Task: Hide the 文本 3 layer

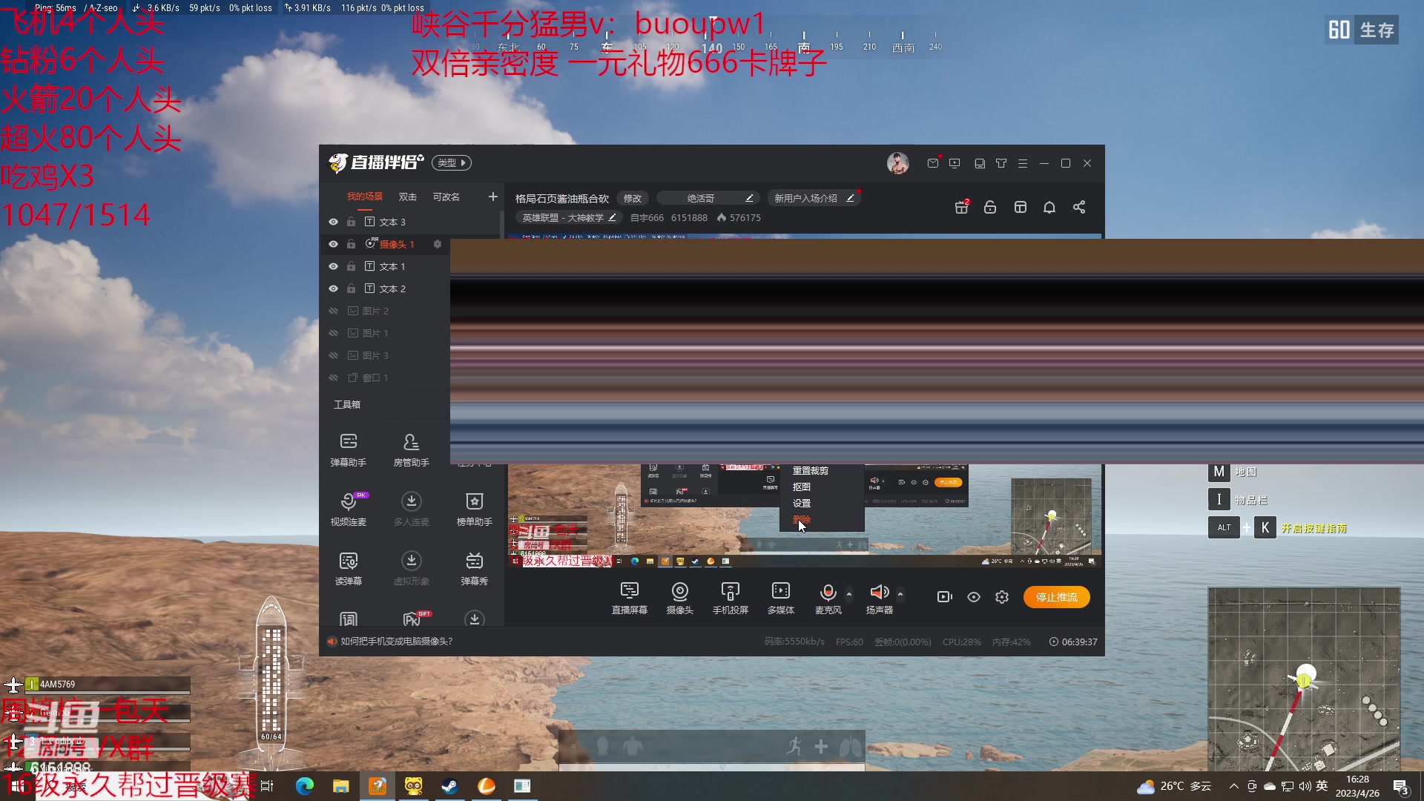Action: pyautogui.click(x=333, y=222)
